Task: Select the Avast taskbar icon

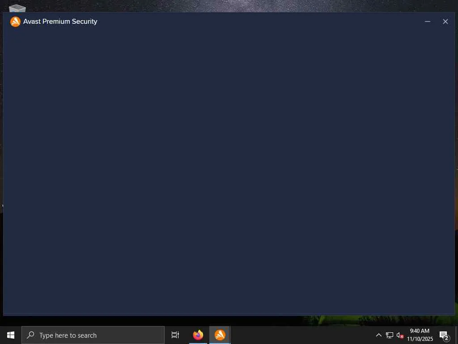Action: point(220,335)
